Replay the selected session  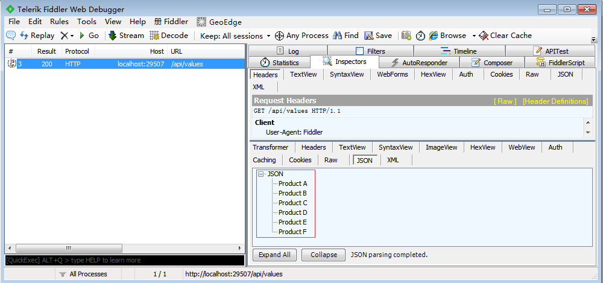coord(37,36)
